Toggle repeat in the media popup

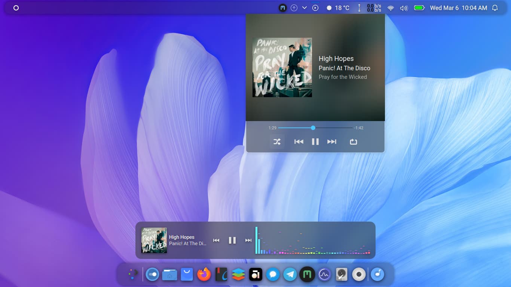click(x=354, y=142)
